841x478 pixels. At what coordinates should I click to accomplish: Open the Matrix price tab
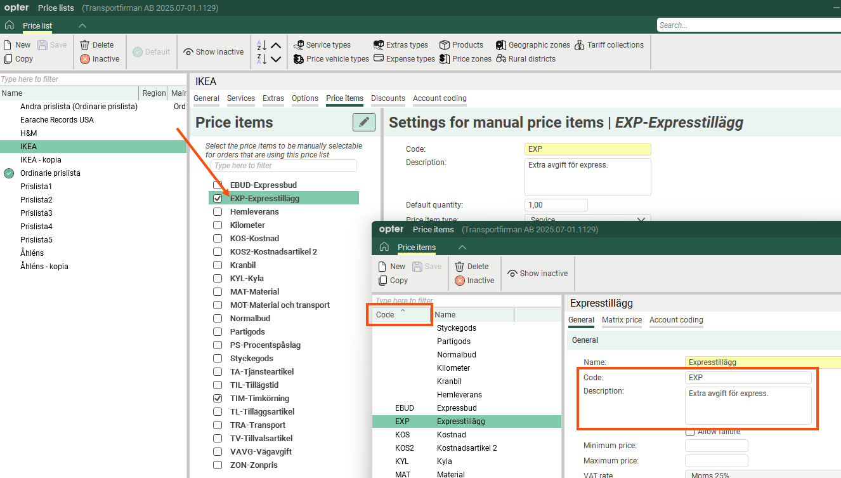622,320
